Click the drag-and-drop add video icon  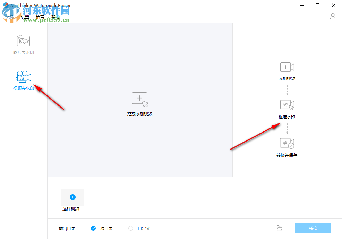(140, 98)
